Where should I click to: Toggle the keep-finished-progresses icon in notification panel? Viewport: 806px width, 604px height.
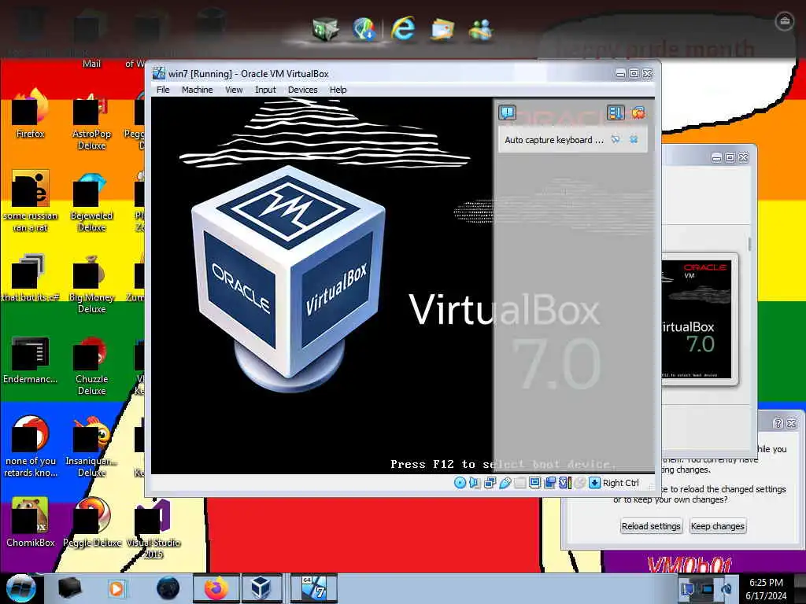616,112
